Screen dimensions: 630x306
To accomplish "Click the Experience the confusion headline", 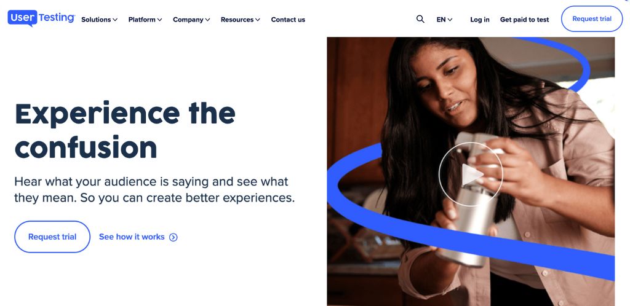I will click(125, 130).
